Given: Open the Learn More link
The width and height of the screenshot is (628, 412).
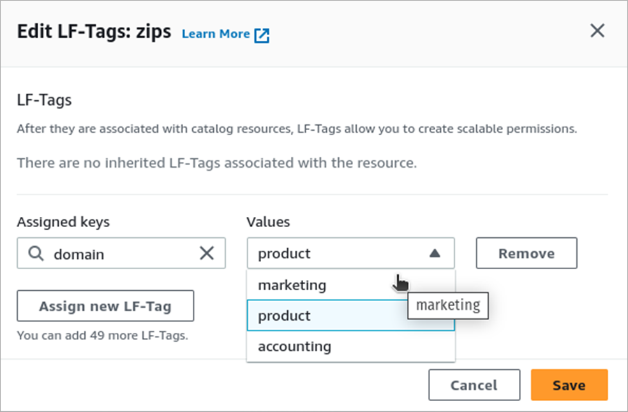Looking at the screenshot, I should coord(215,34).
